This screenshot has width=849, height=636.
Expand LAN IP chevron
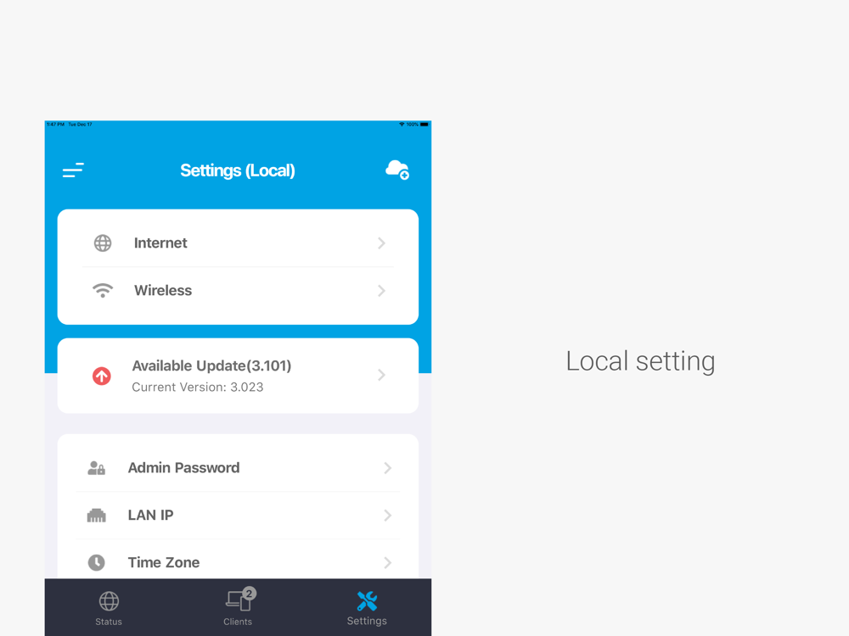click(x=388, y=516)
